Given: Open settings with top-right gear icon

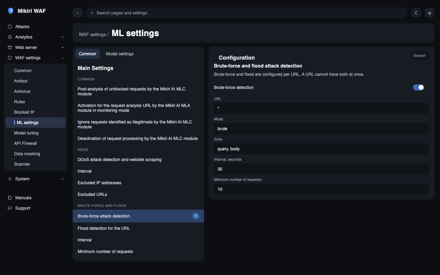Looking at the screenshot, I should click(x=430, y=13).
